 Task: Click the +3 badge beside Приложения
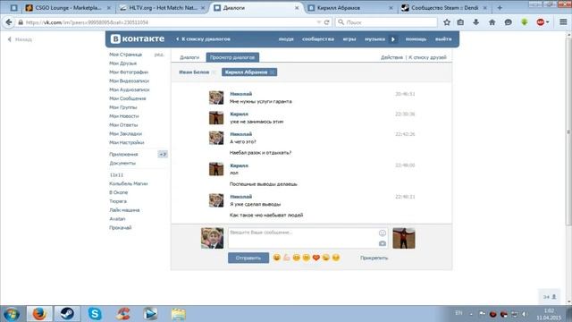click(163, 155)
